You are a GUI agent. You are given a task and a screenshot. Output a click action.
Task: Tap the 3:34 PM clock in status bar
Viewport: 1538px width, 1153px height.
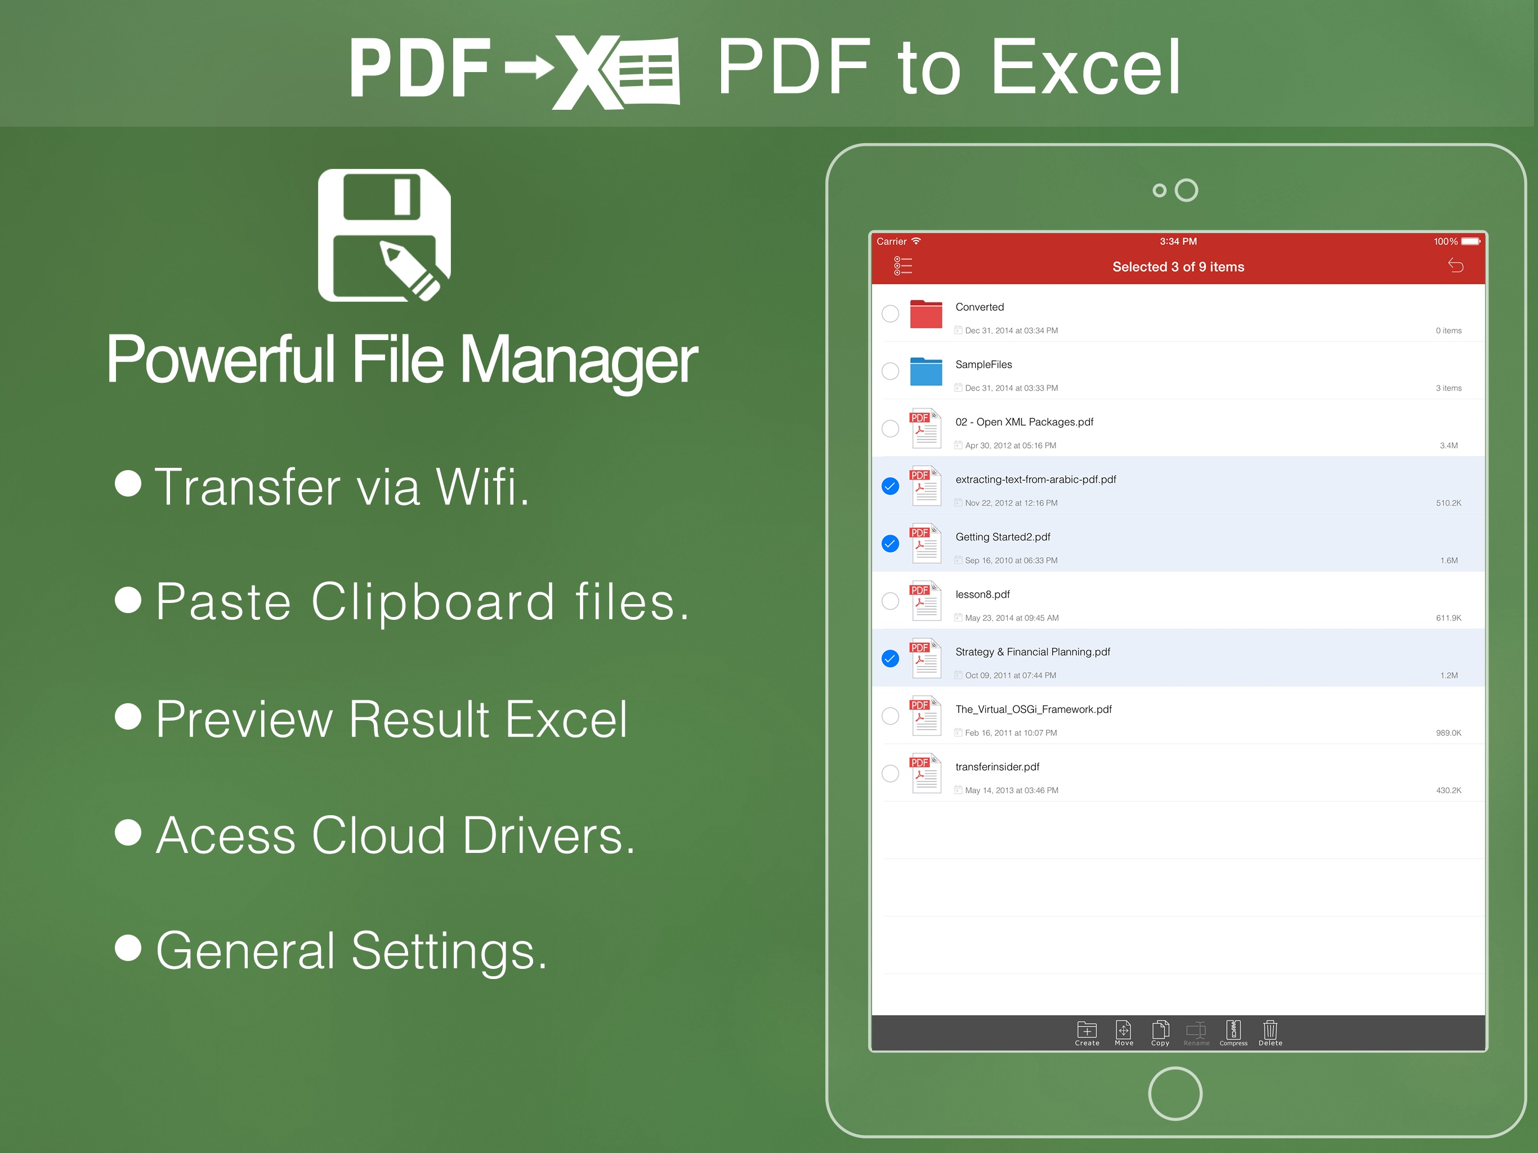1178,242
